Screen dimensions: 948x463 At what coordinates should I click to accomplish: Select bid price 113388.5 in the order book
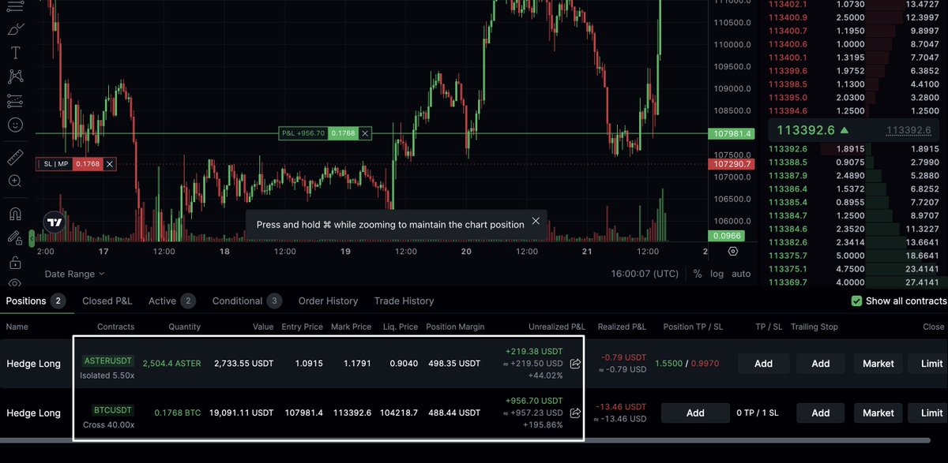click(x=788, y=162)
